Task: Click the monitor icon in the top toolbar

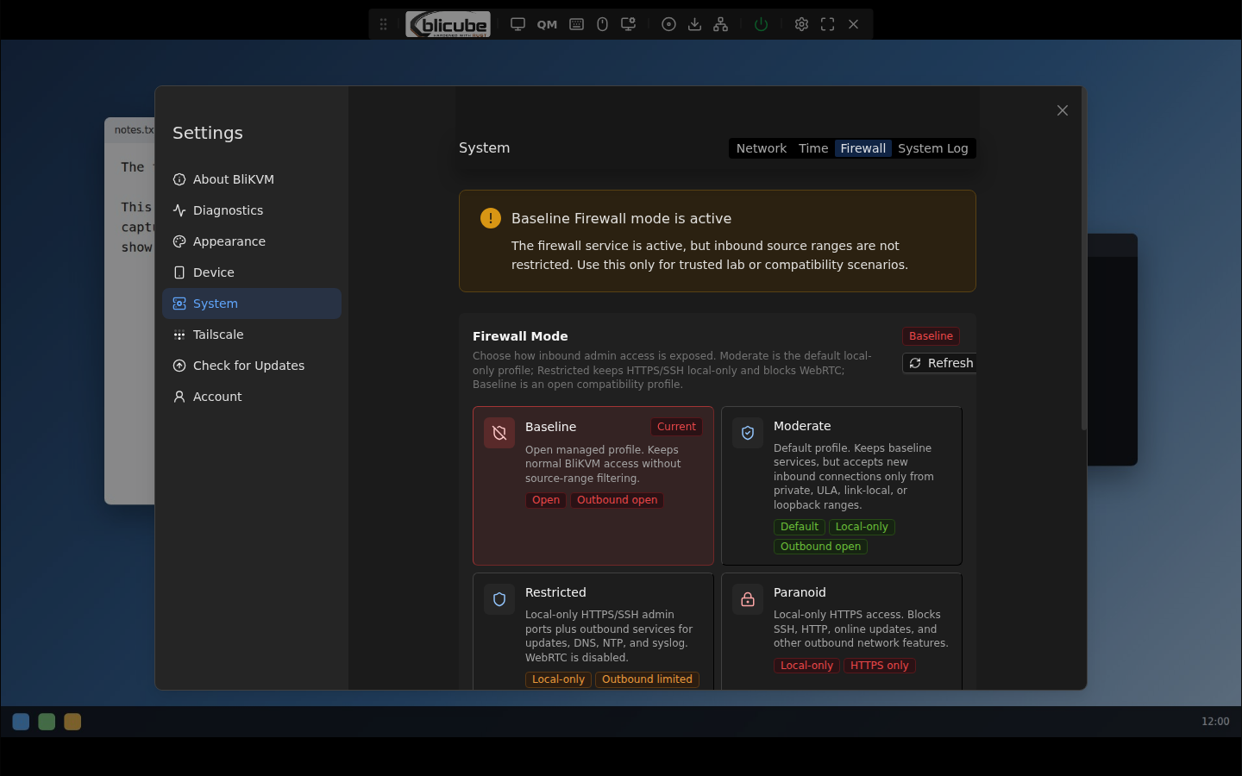Action: pyautogui.click(x=517, y=24)
